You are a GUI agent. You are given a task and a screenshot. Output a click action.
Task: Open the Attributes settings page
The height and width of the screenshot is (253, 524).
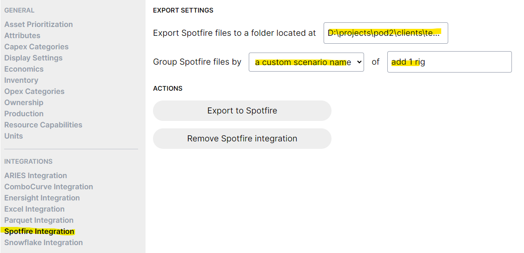[22, 35]
